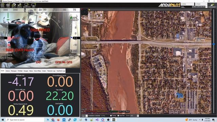Click the microphone tray icon
The height and width of the screenshot is (122, 217).
tap(202, 120)
